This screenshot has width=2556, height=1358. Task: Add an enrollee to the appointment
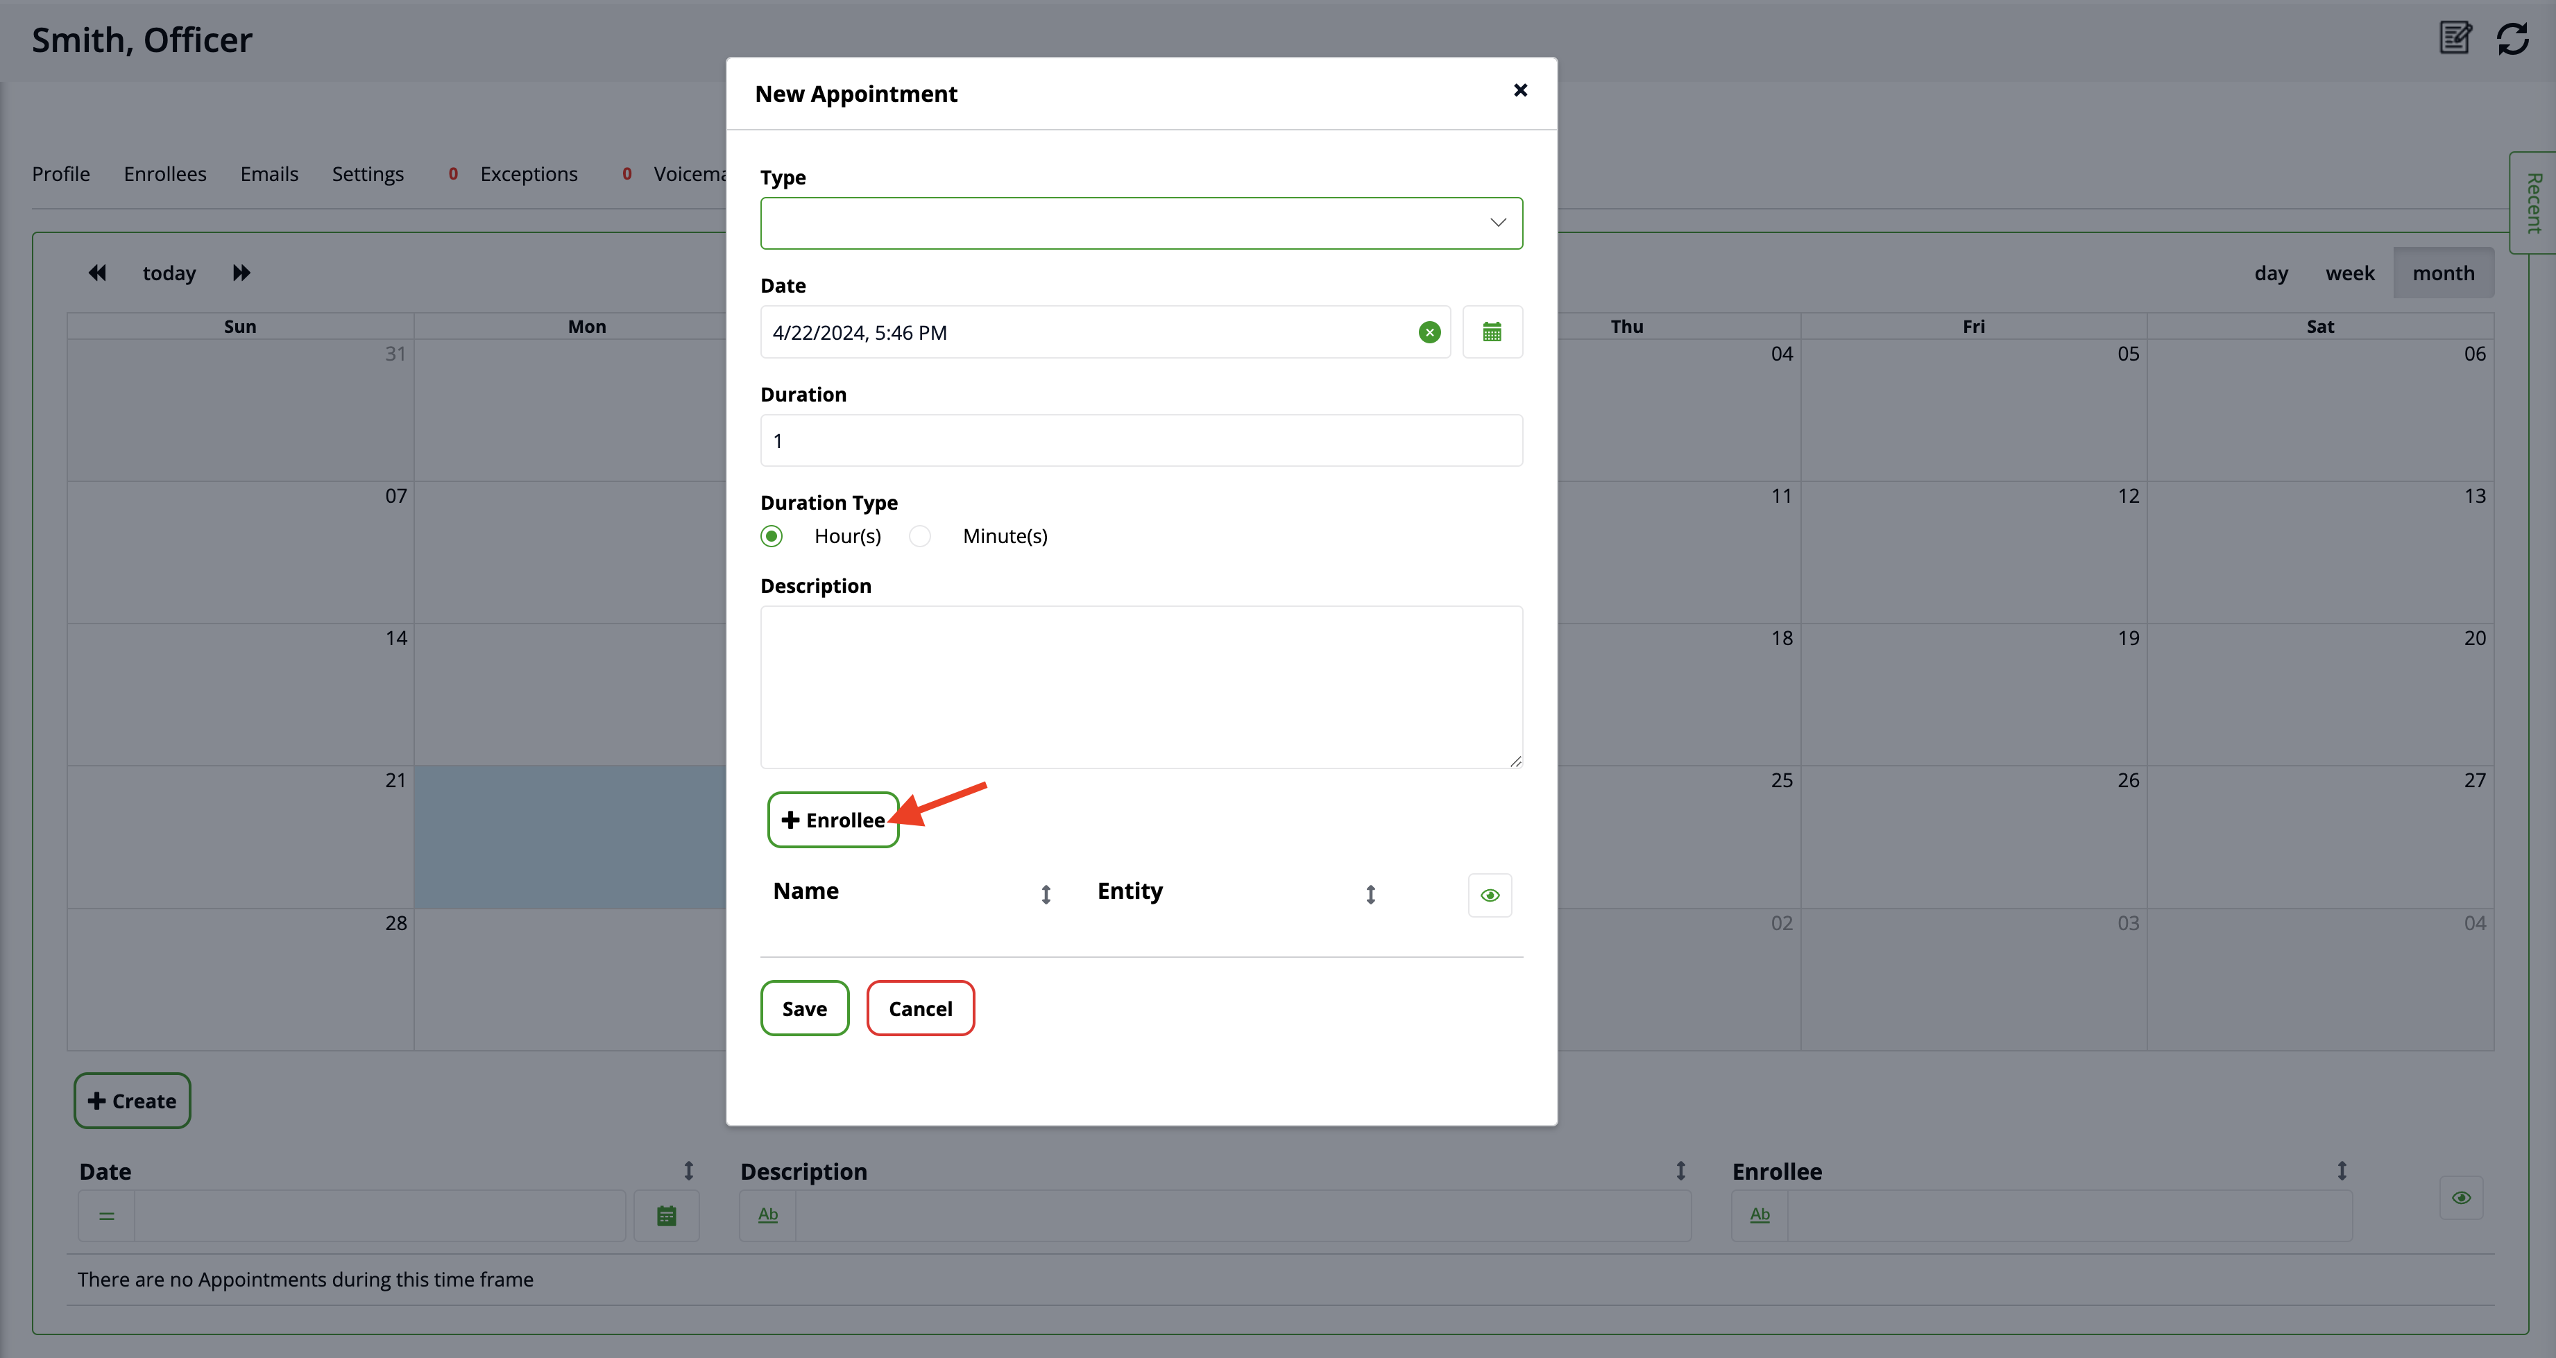(x=833, y=819)
